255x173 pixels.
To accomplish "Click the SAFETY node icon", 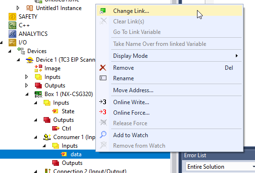I will pos(12,17).
